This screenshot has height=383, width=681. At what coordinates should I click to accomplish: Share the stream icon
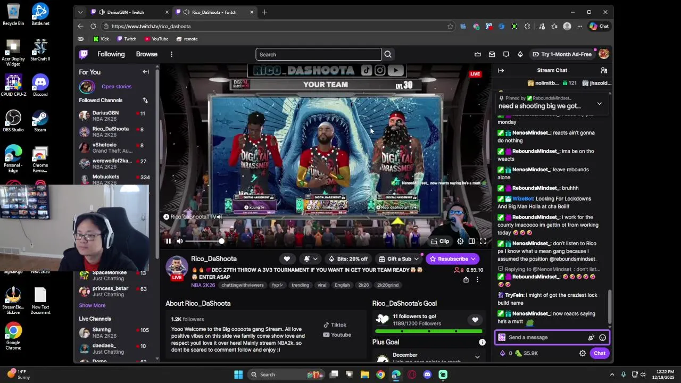tap(466, 280)
